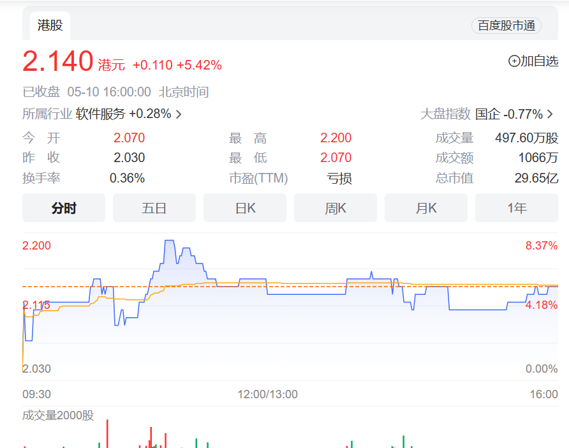Image resolution: width=569 pixels, height=448 pixels.
Task: Click the 成交量 value 497.60万股
Action: (526, 138)
